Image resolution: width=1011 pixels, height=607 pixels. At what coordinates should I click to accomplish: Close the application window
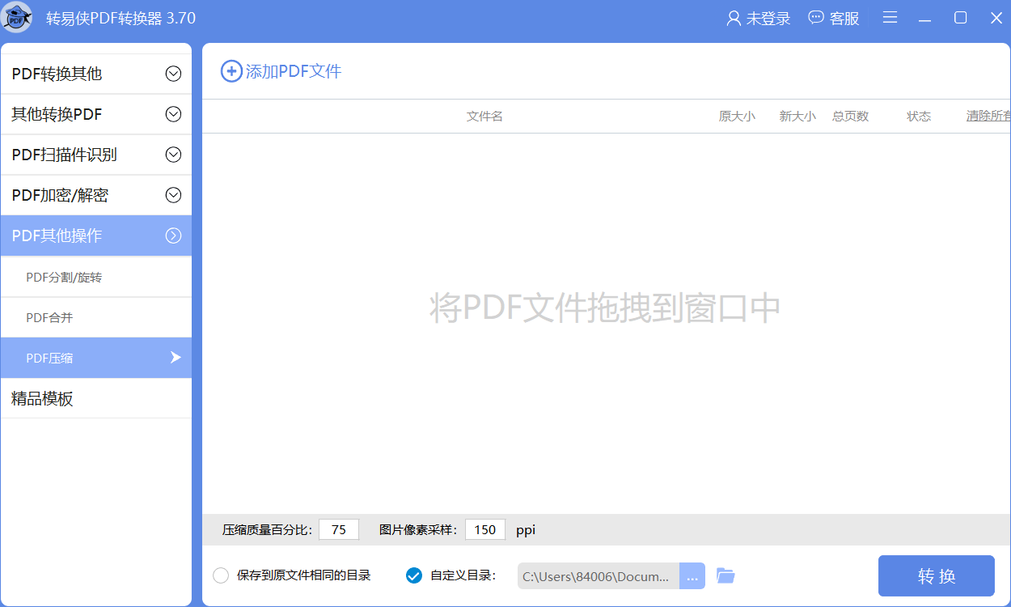tap(996, 18)
